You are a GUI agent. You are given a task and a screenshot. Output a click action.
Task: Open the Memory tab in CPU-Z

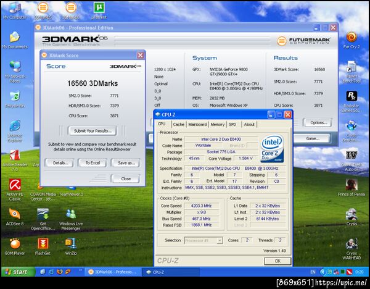click(x=218, y=124)
